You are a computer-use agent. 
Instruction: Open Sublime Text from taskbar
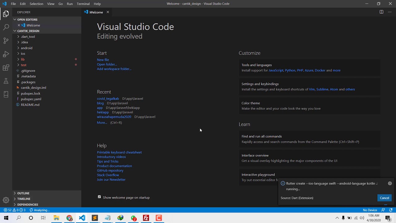pos(95,218)
